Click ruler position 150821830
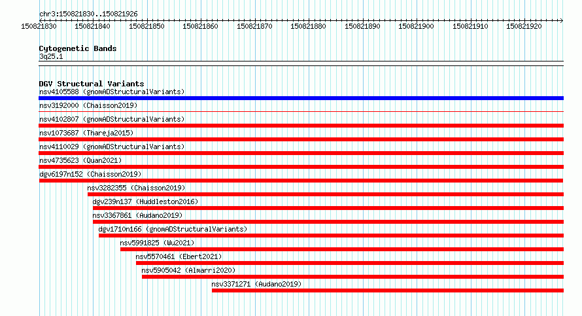This screenshot has height=316, width=582. click(39, 26)
